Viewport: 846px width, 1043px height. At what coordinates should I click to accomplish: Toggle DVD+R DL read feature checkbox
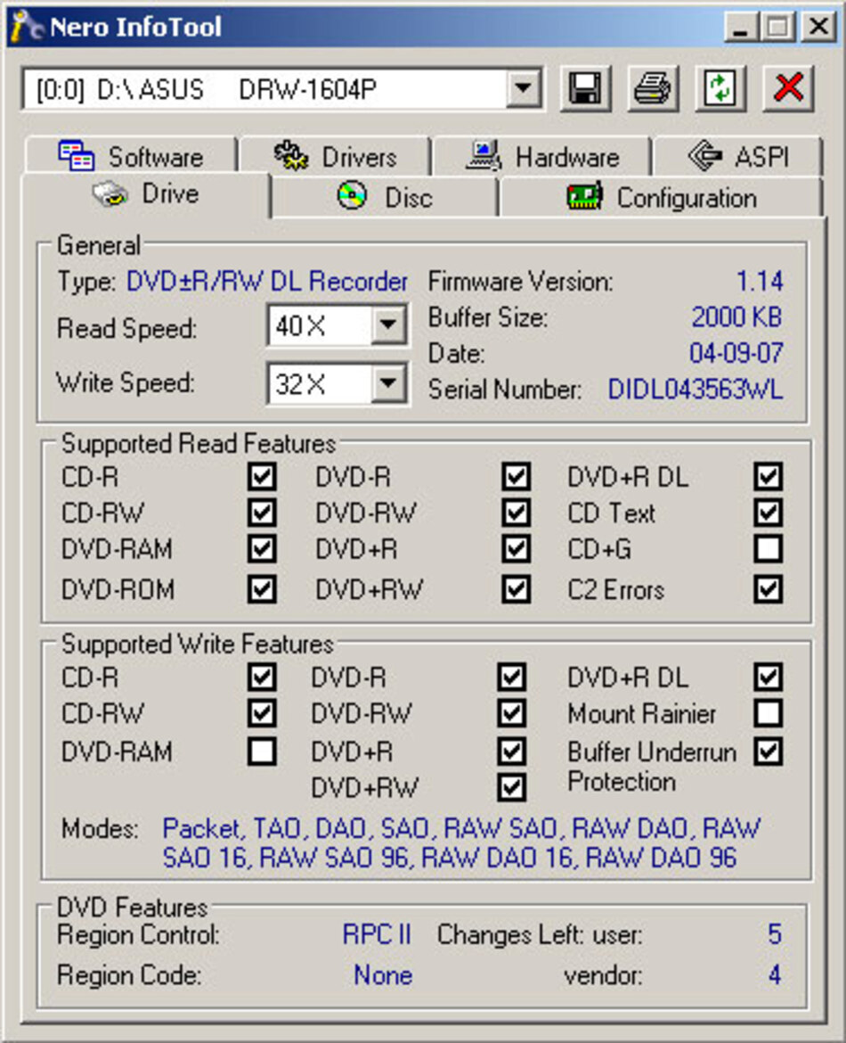pyautogui.click(x=769, y=476)
